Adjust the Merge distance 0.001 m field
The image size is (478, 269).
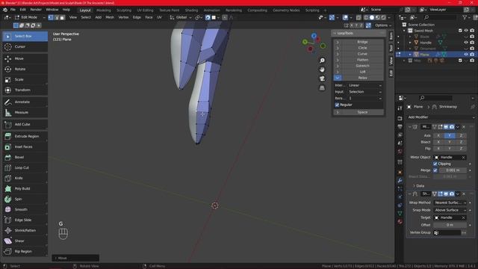[x=453, y=170]
